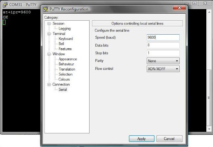Open the Behaviour settings category
213x147 pixels.
click(x=66, y=64)
